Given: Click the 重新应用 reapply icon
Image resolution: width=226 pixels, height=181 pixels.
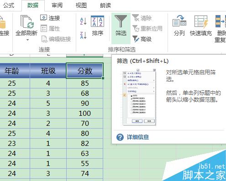Looking at the screenshot, I should pos(136,28).
